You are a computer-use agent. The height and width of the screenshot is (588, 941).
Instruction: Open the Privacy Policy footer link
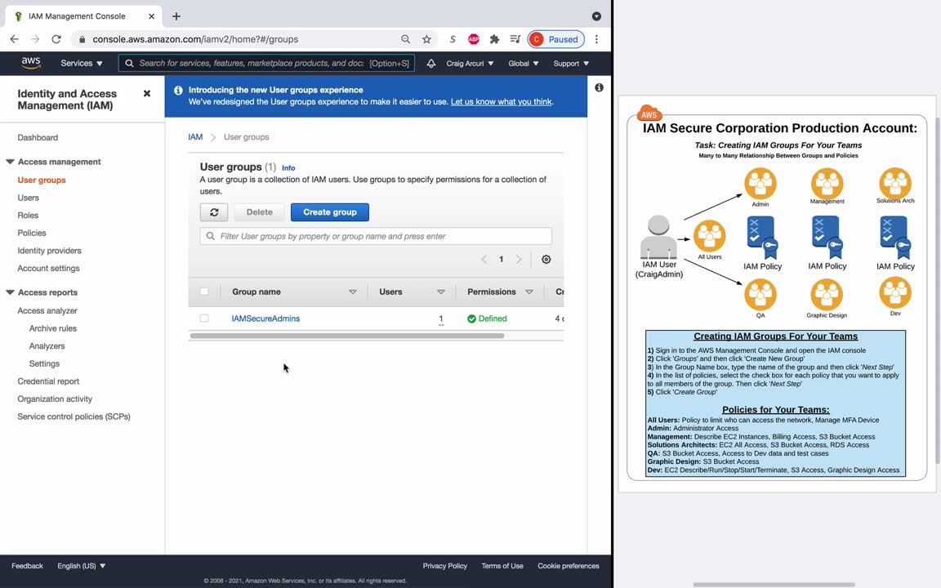tap(444, 566)
